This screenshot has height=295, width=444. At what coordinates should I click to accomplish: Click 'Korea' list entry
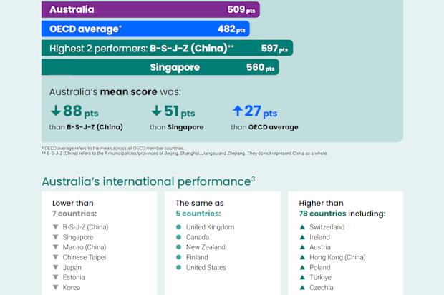click(72, 288)
